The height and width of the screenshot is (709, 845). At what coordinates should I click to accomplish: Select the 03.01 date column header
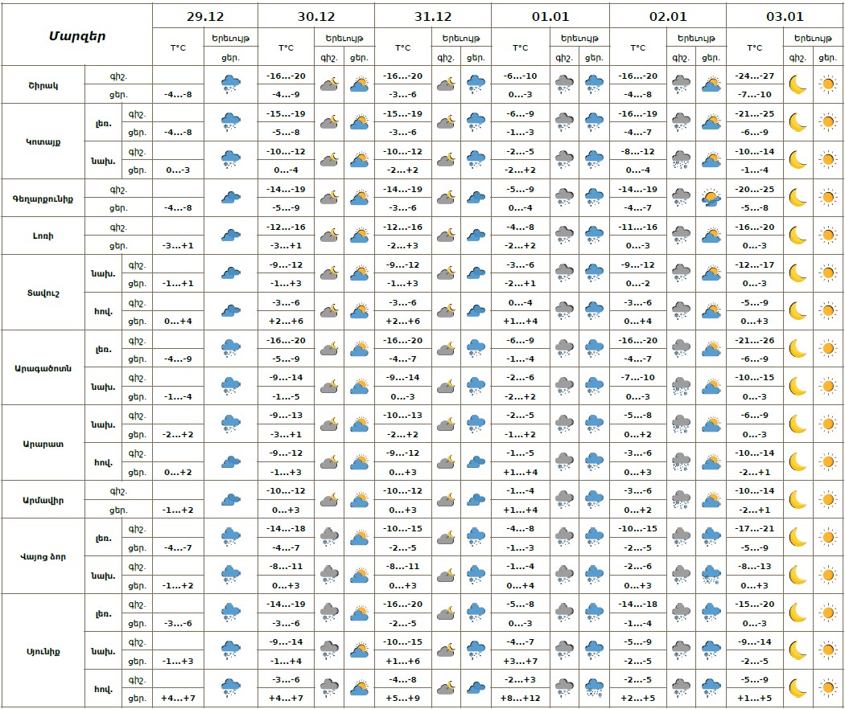[x=785, y=16]
